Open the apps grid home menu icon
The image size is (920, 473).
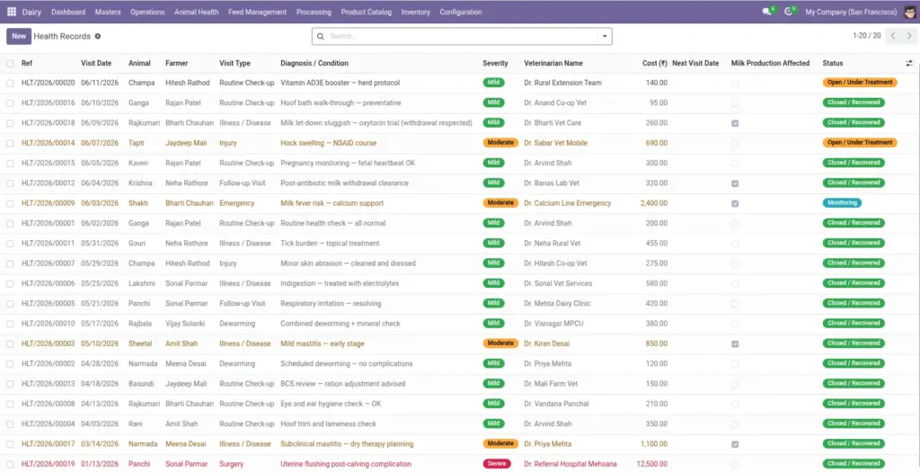(12, 12)
